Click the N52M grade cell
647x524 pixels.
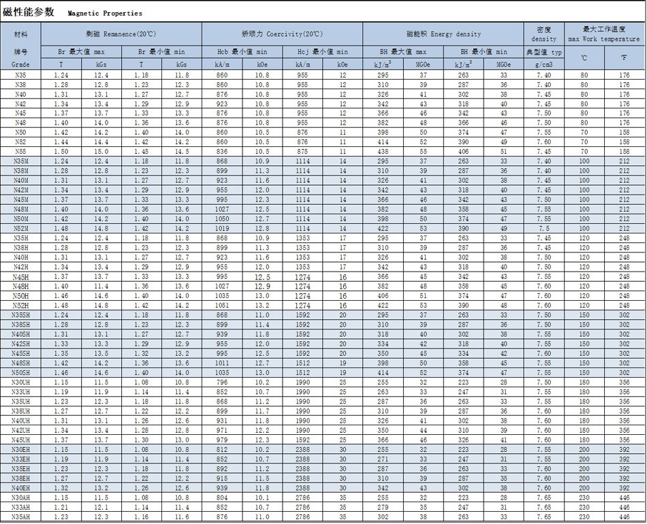(x=20, y=229)
